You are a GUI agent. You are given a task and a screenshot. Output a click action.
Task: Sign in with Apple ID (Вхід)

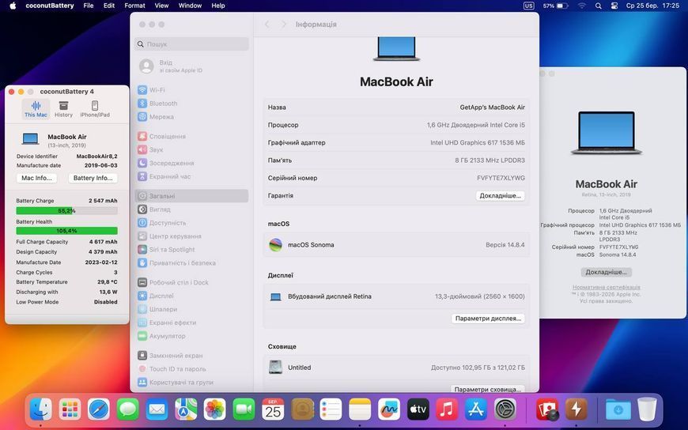191,66
